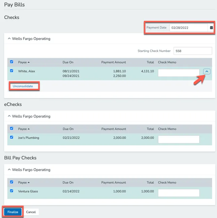
Task: Click the 02/14/2022 due date
Action: point(71,191)
